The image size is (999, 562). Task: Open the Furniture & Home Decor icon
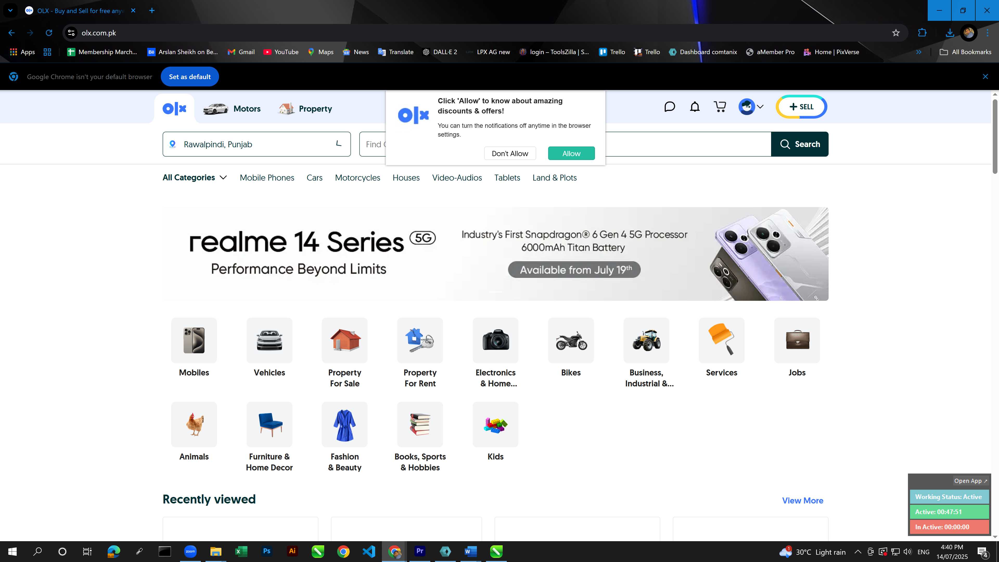pos(269,424)
